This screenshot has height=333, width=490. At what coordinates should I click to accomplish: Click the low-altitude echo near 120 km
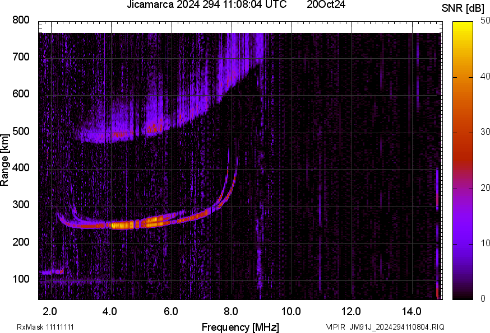53,272
